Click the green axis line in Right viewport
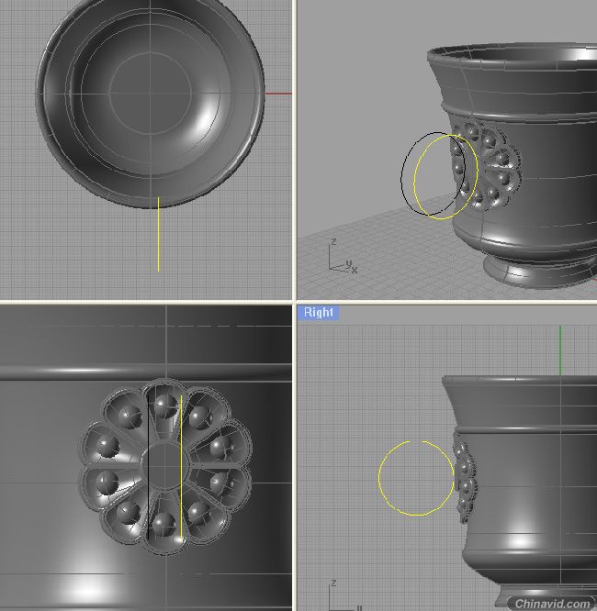This screenshot has width=597, height=611. pos(560,350)
